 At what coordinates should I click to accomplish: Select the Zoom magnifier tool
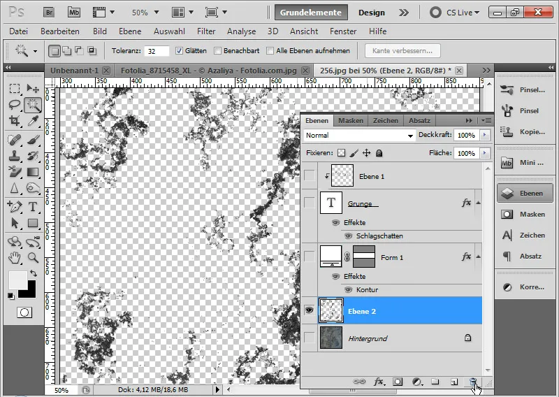pyautogui.click(x=33, y=257)
